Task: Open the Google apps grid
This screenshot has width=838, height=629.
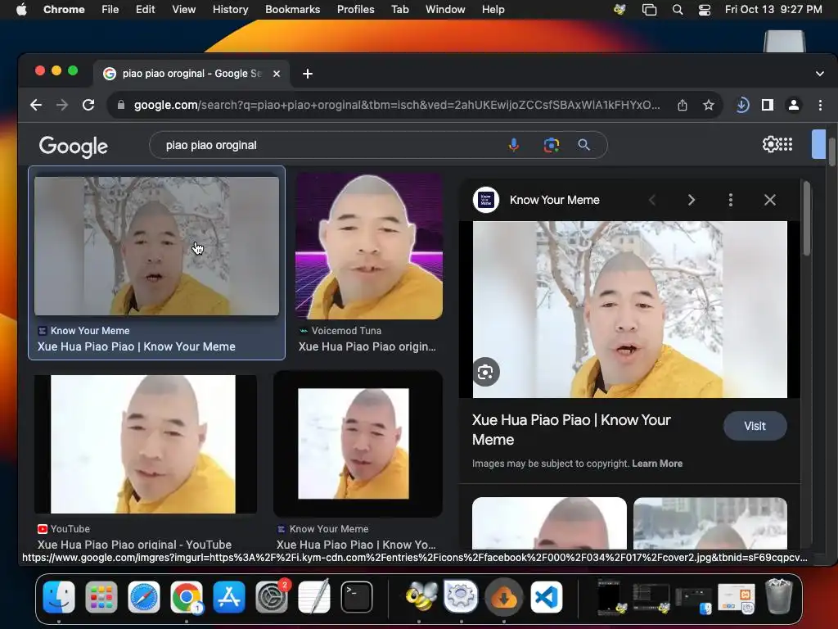Action: (786, 144)
